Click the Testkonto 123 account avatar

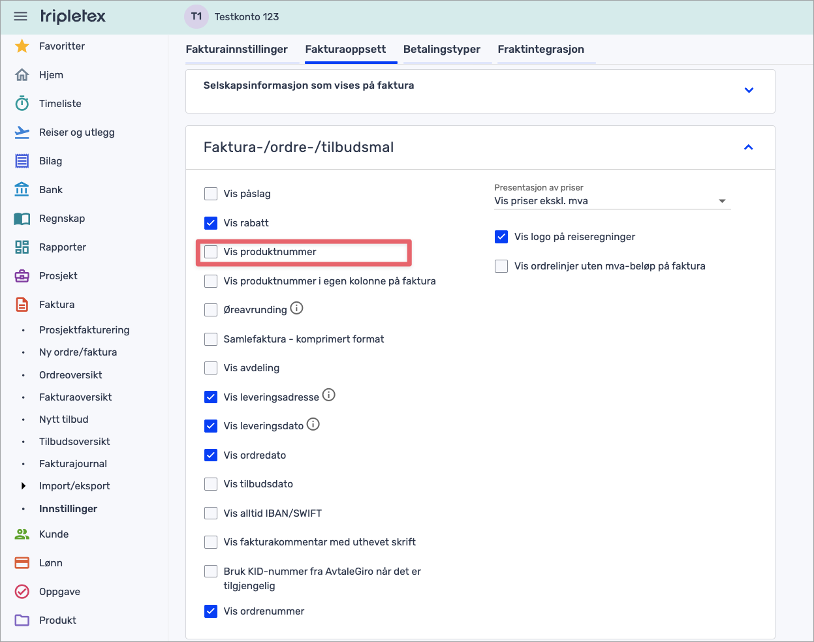[x=196, y=16]
